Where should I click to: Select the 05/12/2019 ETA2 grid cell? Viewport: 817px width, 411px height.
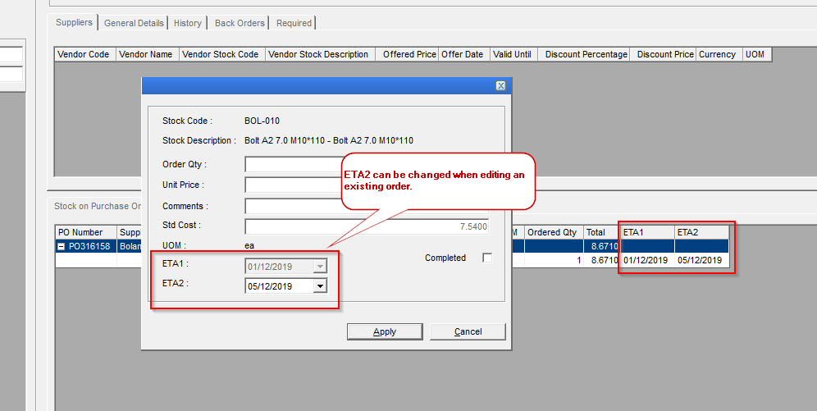click(700, 260)
